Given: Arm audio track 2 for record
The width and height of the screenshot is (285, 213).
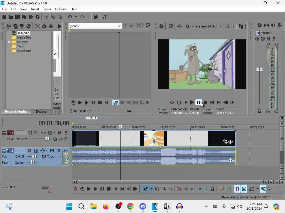Looking at the screenshot, I should coord(29,151).
